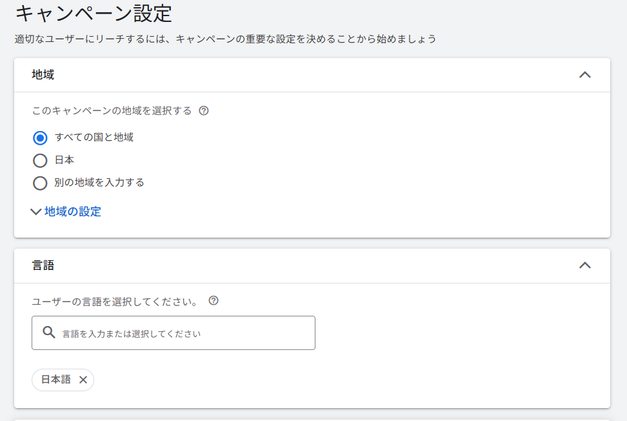Select the 別の地域を入力する radio button
Image resolution: width=627 pixels, height=421 pixels.
(40, 183)
